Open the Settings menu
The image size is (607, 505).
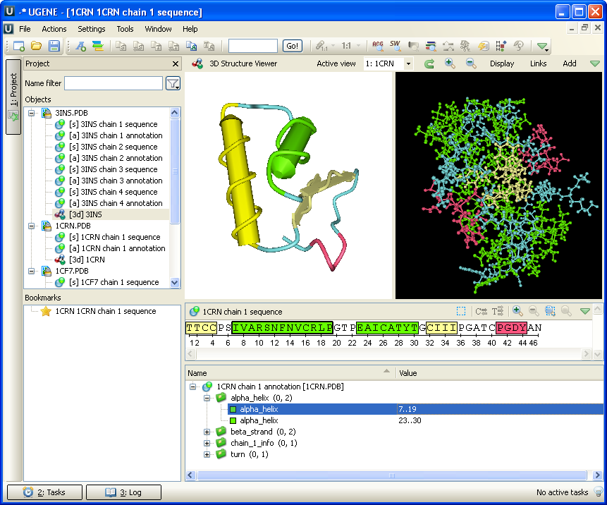point(92,29)
